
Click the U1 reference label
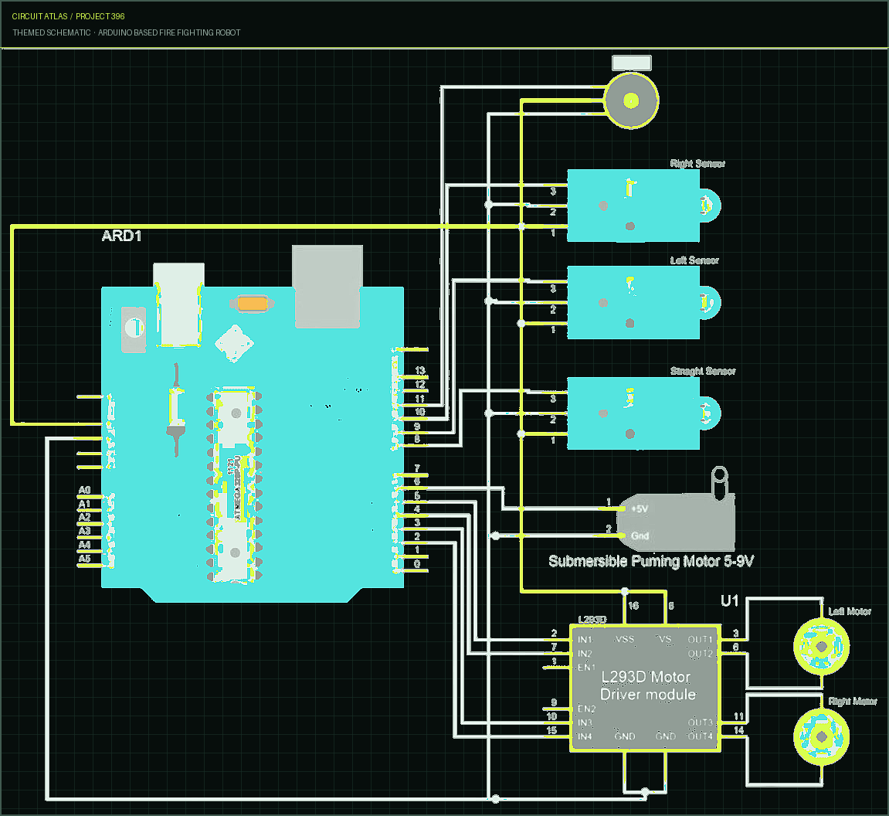[730, 600]
